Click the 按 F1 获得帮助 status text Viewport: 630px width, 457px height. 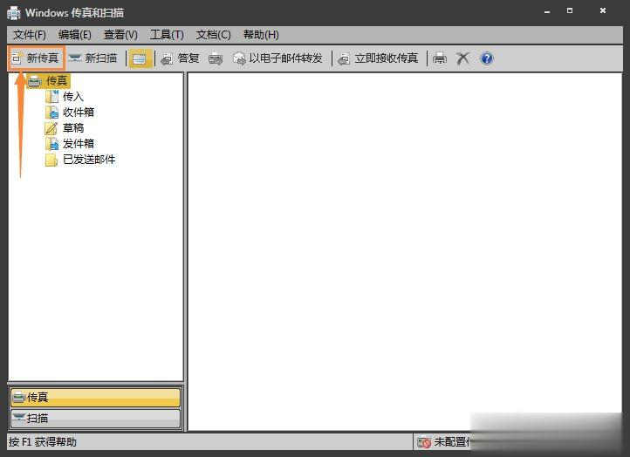point(43,442)
